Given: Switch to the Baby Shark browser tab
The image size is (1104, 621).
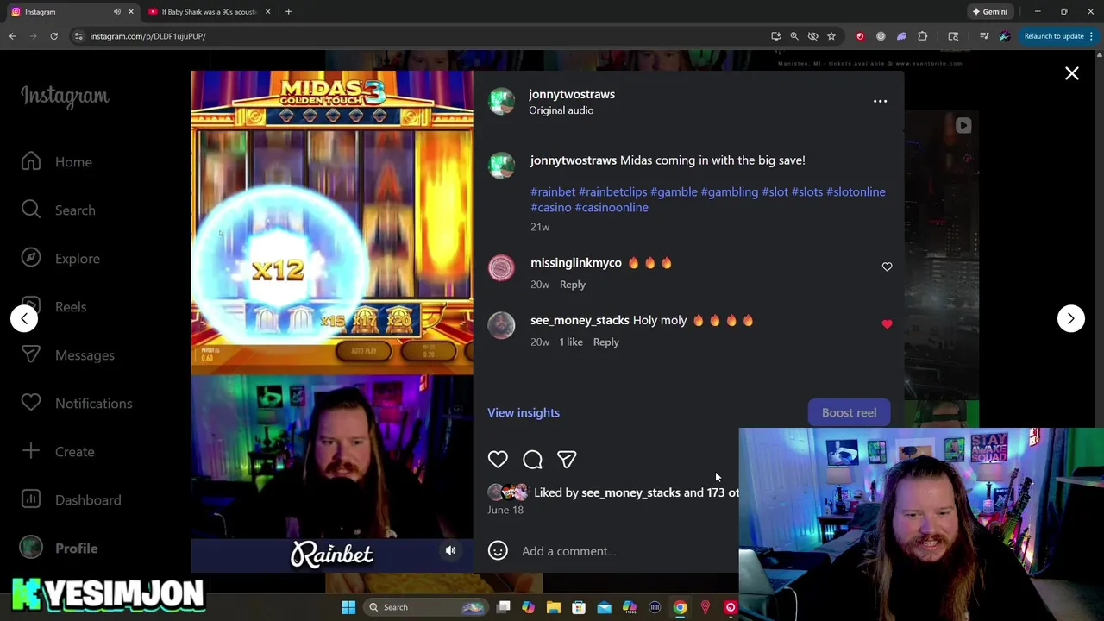Looking at the screenshot, I should coord(208,12).
